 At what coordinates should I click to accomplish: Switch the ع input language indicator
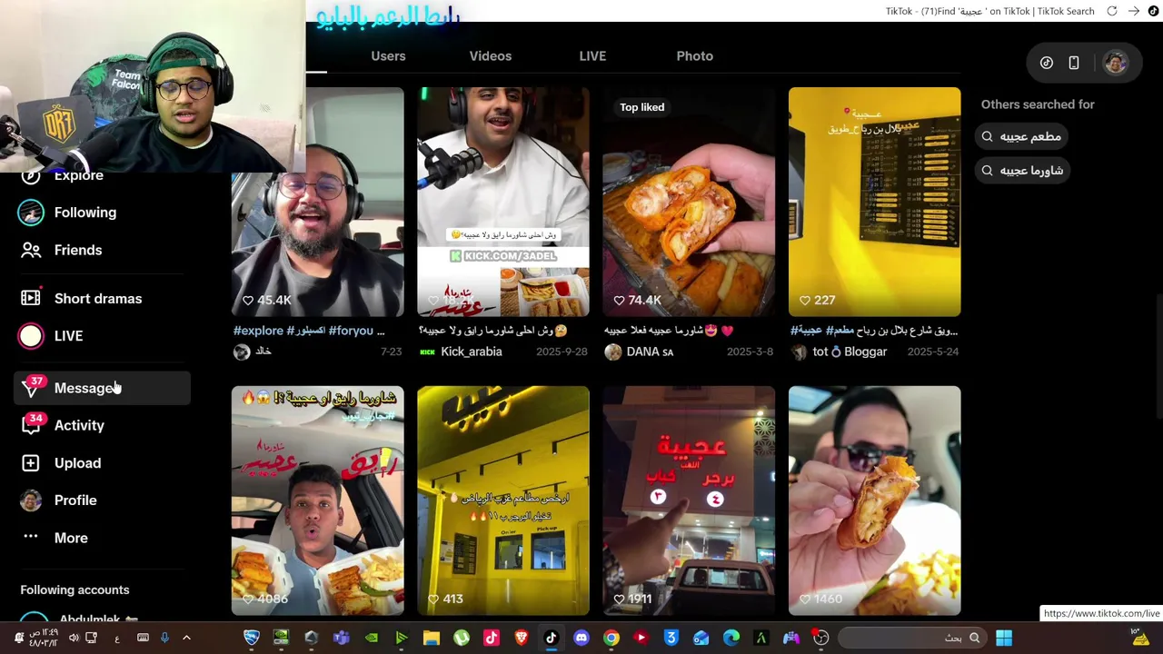[x=117, y=638]
